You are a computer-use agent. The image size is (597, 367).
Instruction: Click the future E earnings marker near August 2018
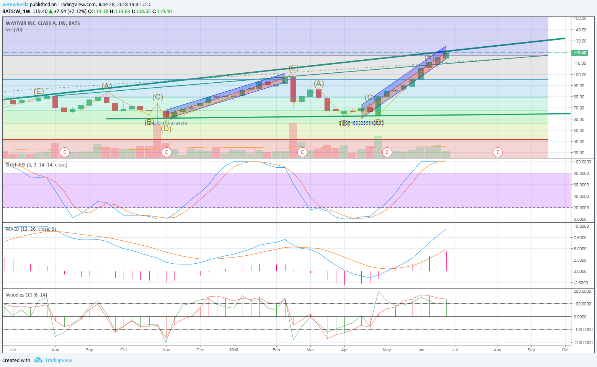pyautogui.click(x=498, y=152)
